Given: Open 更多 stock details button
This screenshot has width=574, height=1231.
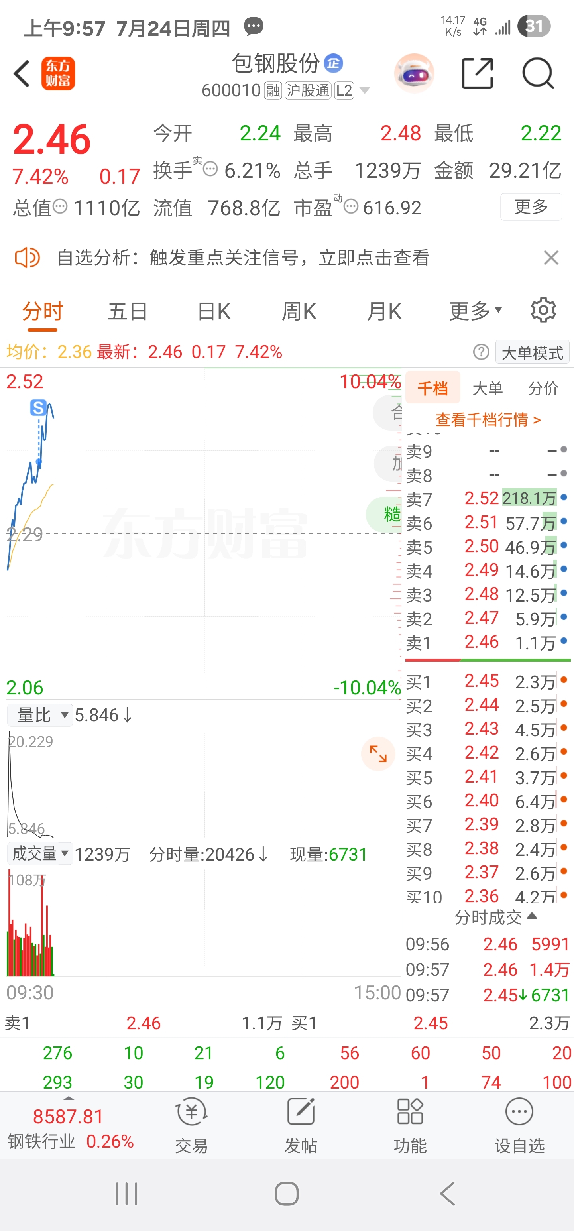Looking at the screenshot, I should (x=531, y=207).
